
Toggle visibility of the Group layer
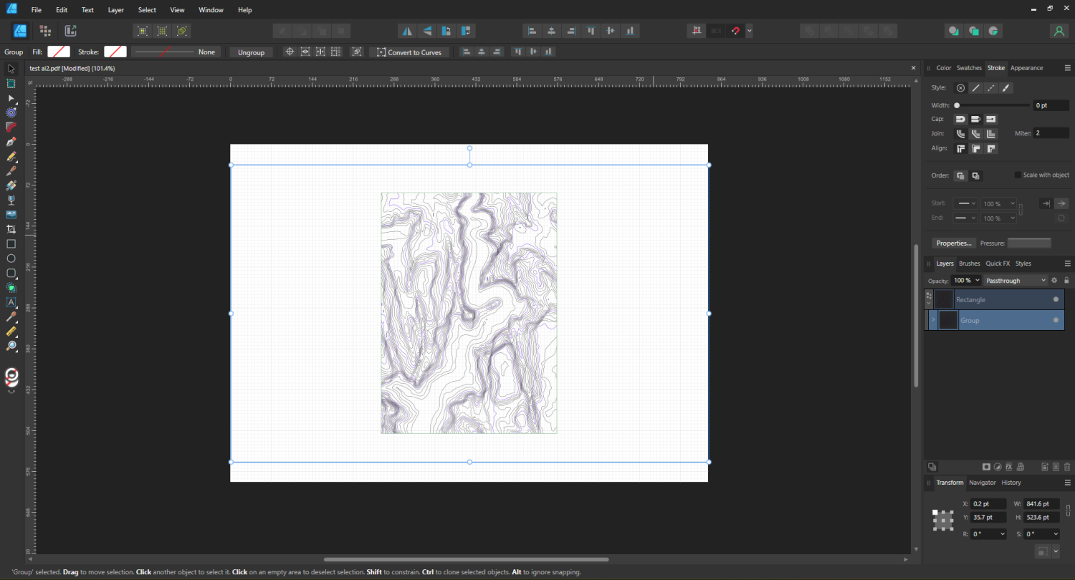click(x=1056, y=320)
